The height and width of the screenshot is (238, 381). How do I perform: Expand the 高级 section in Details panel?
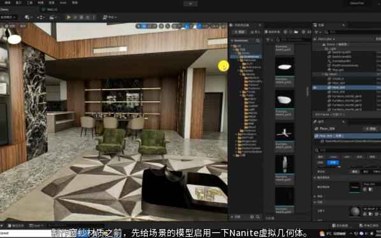pos(315,196)
